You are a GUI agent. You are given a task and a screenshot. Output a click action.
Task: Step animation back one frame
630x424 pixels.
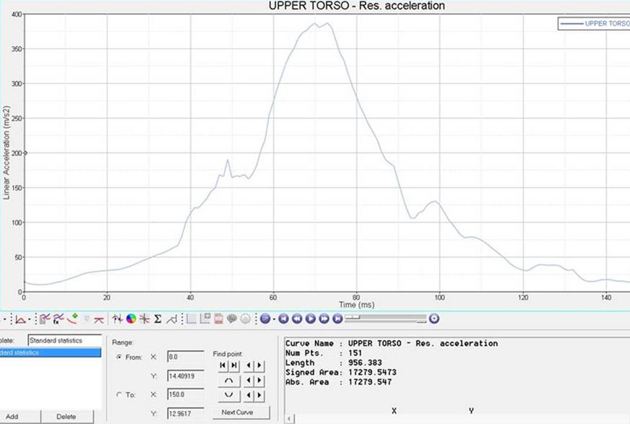click(x=297, y=319)
